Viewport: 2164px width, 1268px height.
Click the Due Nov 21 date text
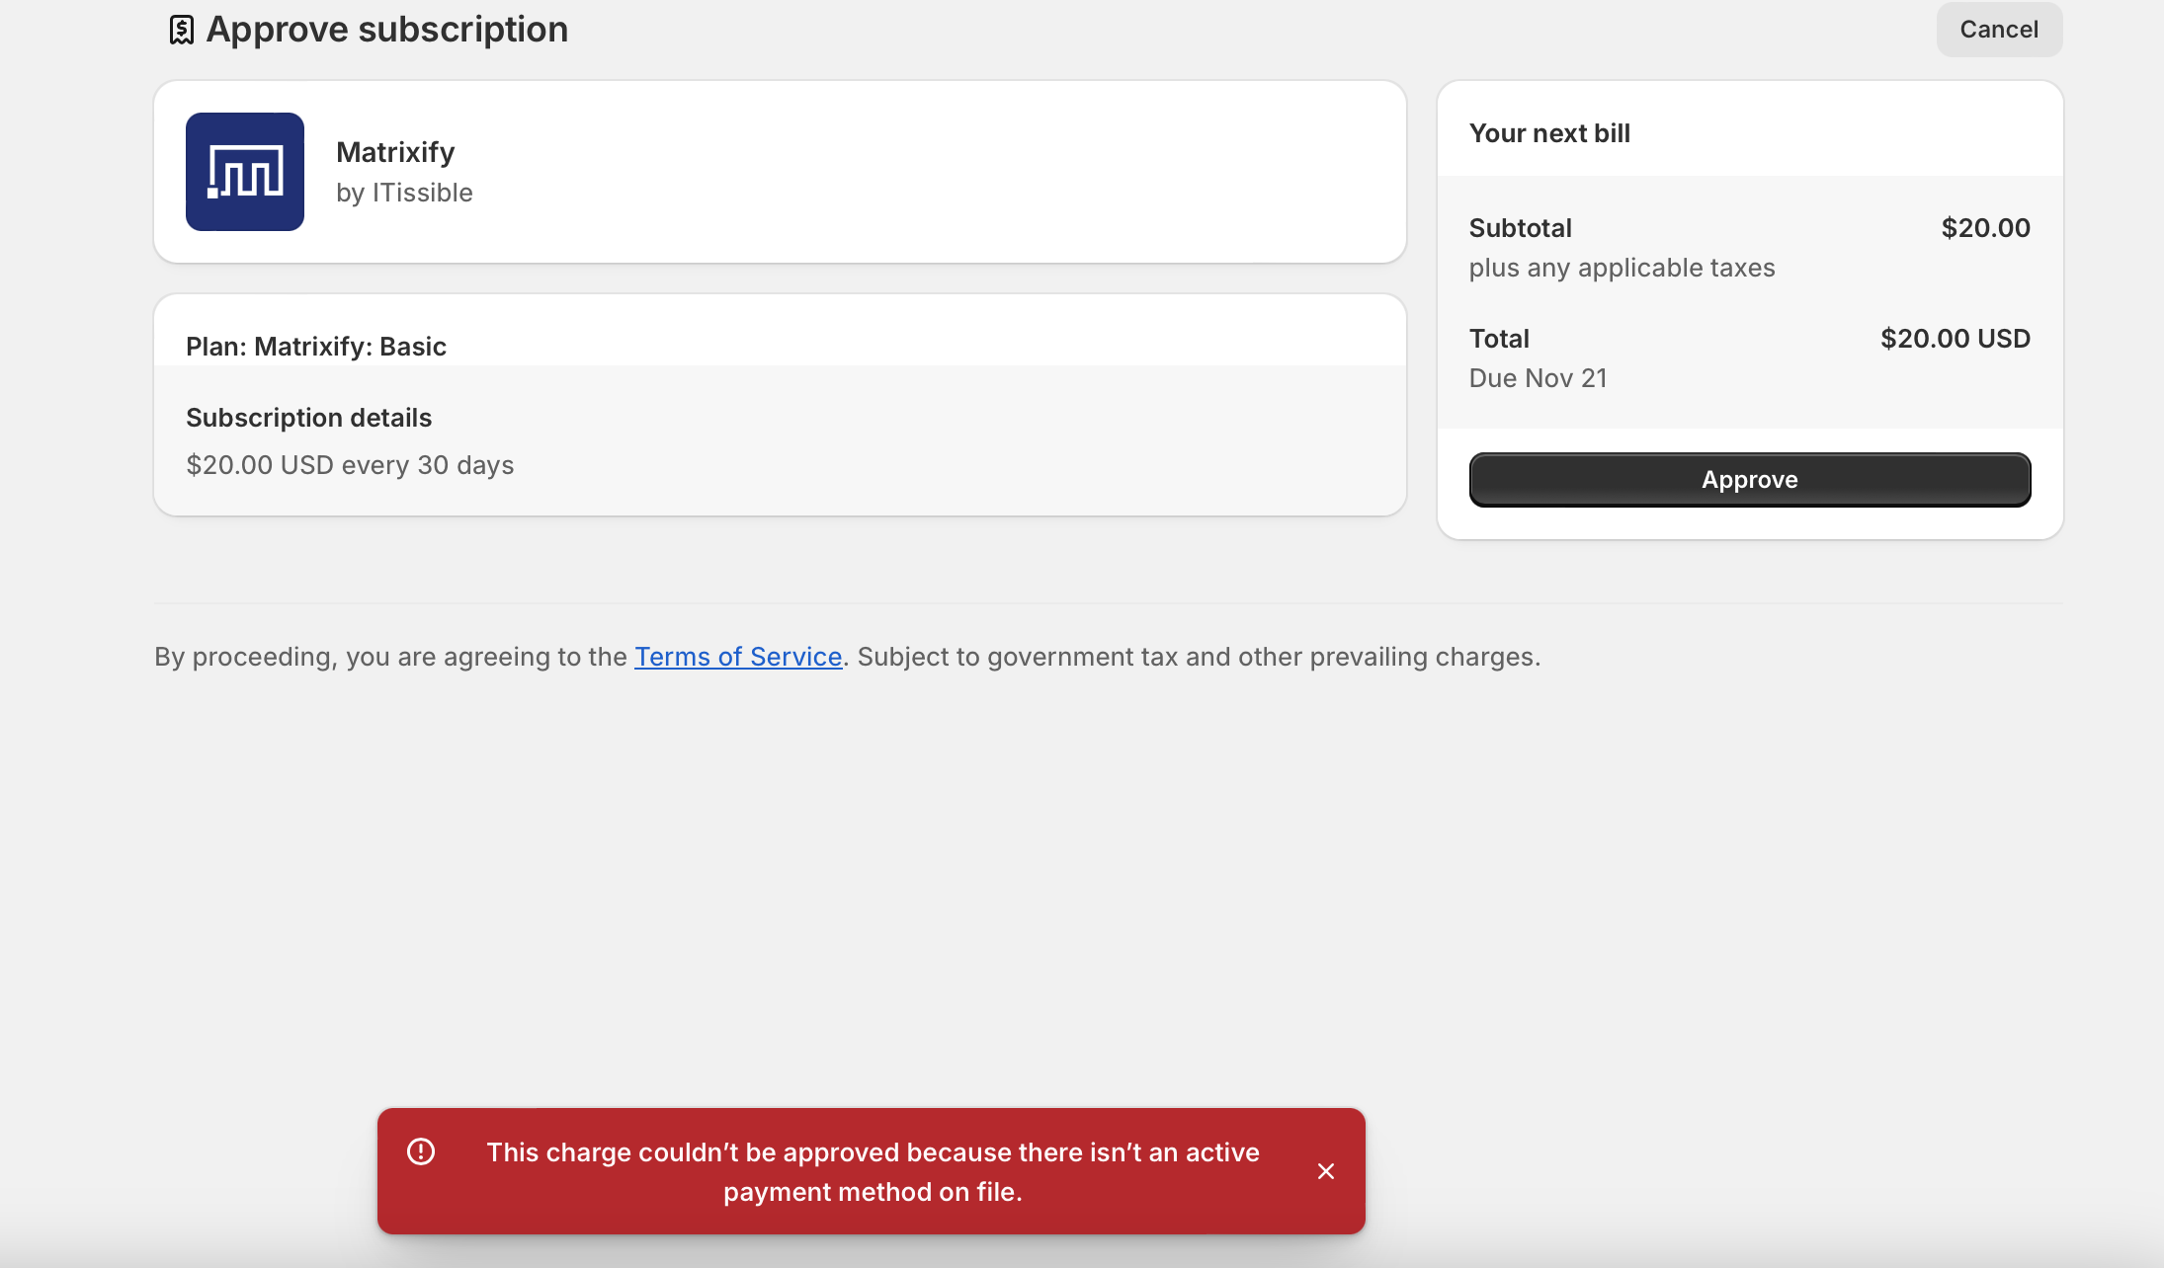(1538, 378)
